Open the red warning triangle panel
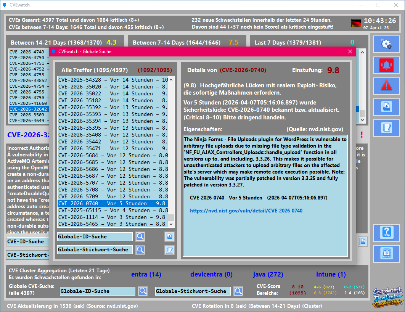Screen dimensions: 405x312 pos(386,86)
